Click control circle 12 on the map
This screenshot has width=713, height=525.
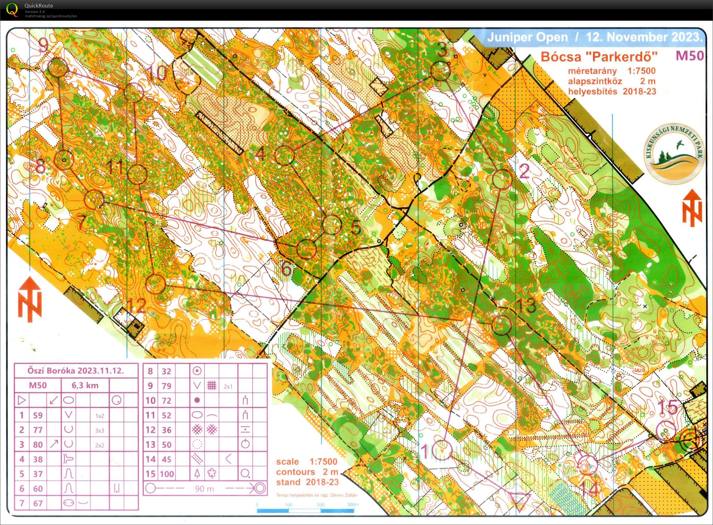click(156, 284)
